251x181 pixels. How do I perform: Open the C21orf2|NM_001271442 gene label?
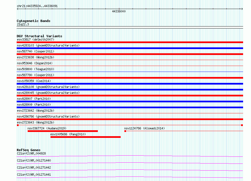[x=34, y=167]
